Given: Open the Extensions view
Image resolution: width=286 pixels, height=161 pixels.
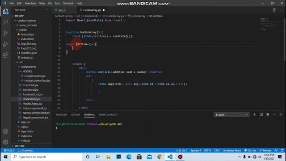Looking at the screenshot, I should (x=5, y=55).
